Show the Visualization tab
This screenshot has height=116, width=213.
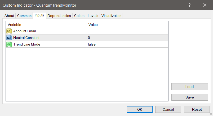click(x=111, y=16)
